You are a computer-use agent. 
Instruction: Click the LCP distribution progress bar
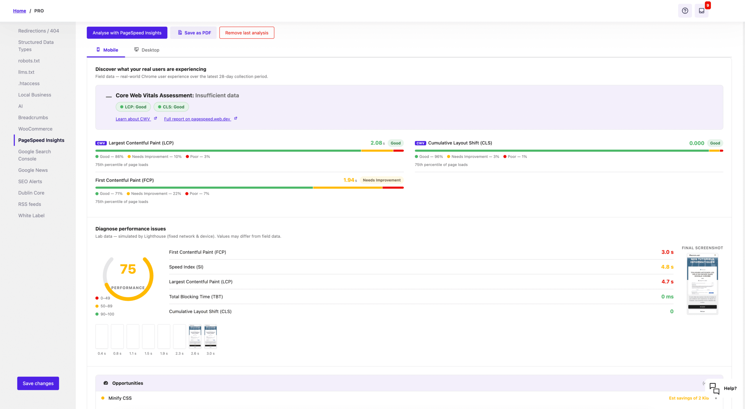tap(249, 151)
